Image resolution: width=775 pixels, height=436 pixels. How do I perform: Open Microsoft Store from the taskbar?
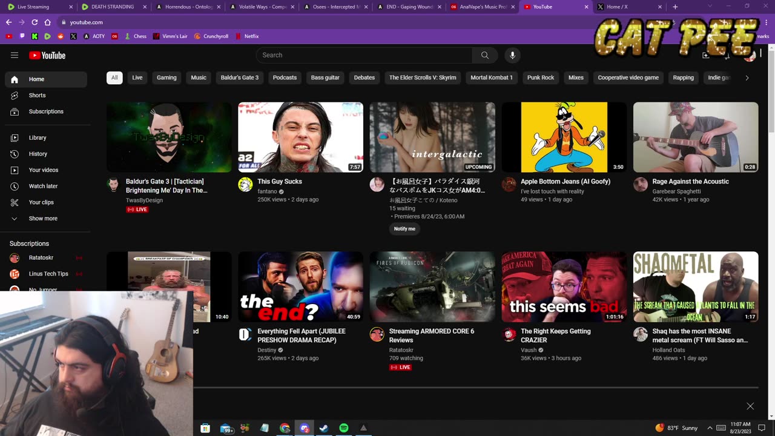(205, 428)
